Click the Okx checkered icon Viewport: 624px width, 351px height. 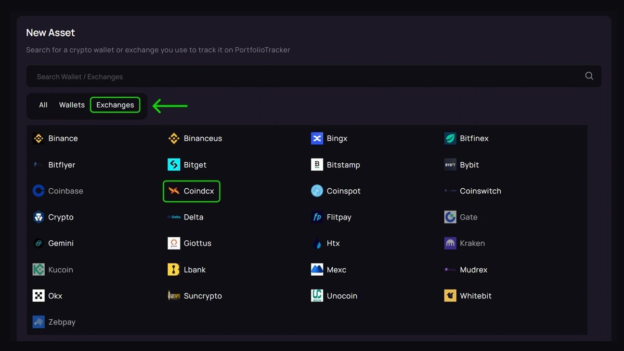point(38,296)
